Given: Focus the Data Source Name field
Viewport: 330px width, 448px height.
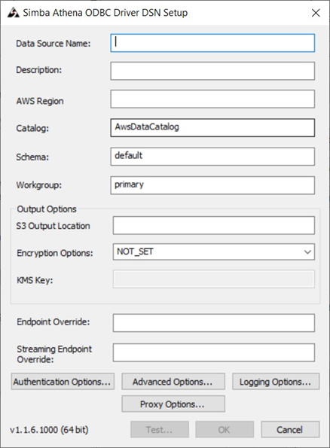Looking at the screenshot, I should (x=212, y=43).
